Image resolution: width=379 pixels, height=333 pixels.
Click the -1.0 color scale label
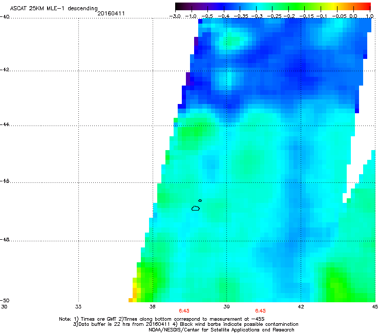point(191,16)
